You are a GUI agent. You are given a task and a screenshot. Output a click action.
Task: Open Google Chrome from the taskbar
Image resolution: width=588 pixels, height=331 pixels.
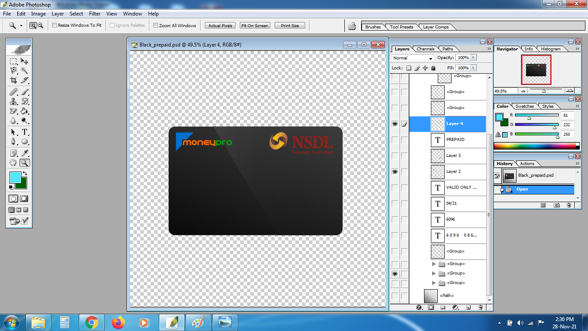pos(91,322)
